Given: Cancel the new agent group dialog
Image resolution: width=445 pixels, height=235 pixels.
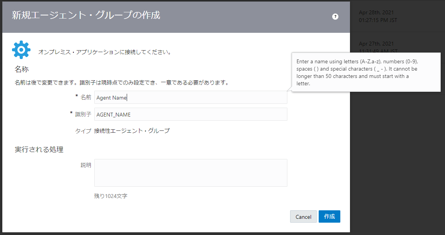Looking at the screenshot, I should pyautogui.click(x=303, y=216).
